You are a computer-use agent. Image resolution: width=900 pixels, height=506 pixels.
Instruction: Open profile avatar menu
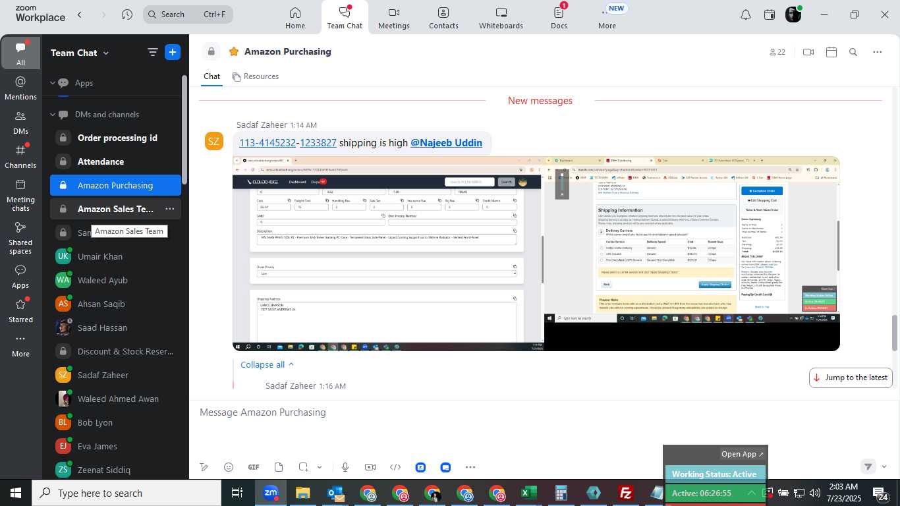[x=793, y=14]
